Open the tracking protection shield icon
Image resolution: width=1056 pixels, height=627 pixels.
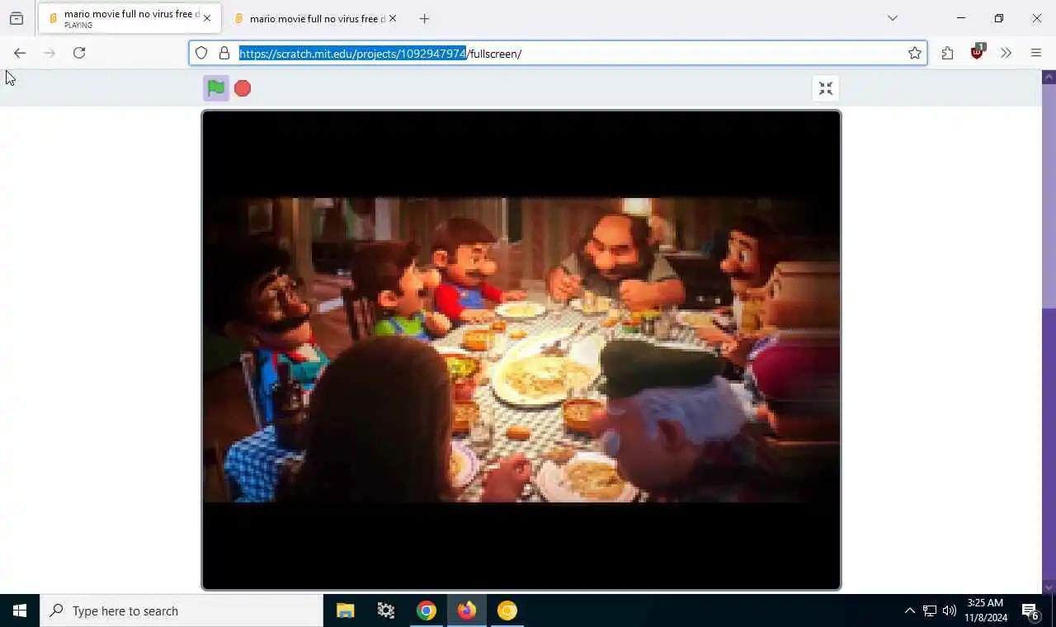201,54
